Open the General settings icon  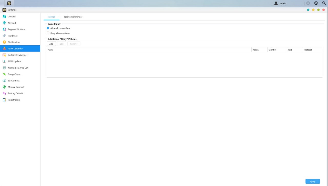point(4,16)
